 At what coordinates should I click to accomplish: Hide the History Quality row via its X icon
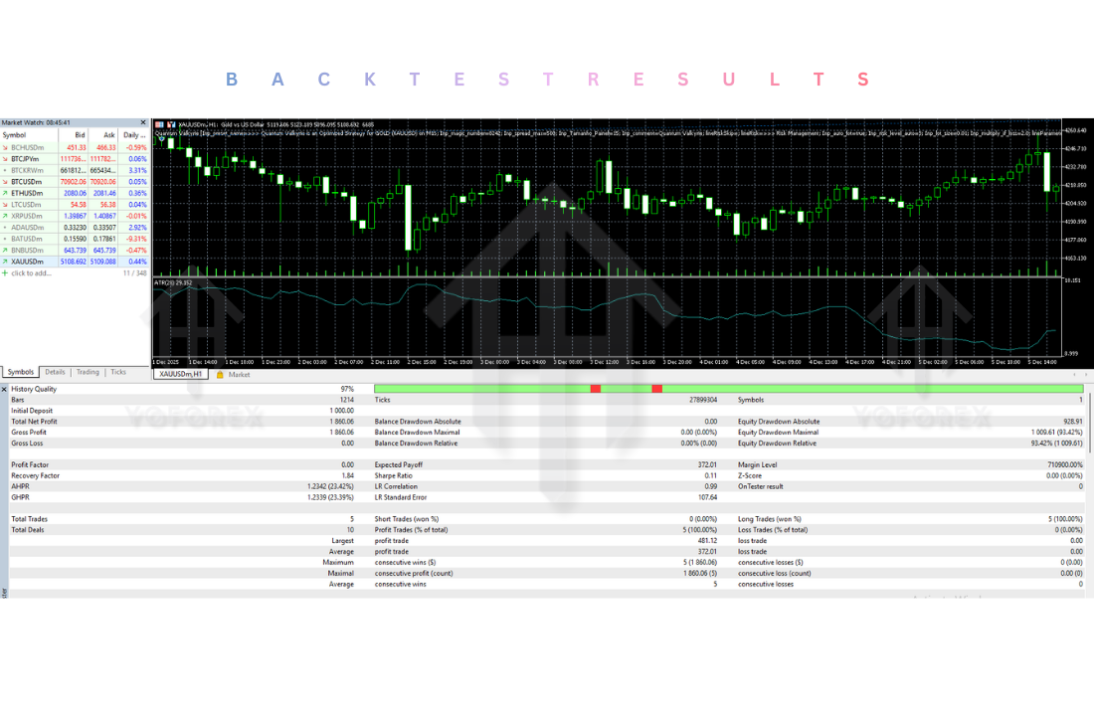tap(4, 389)
